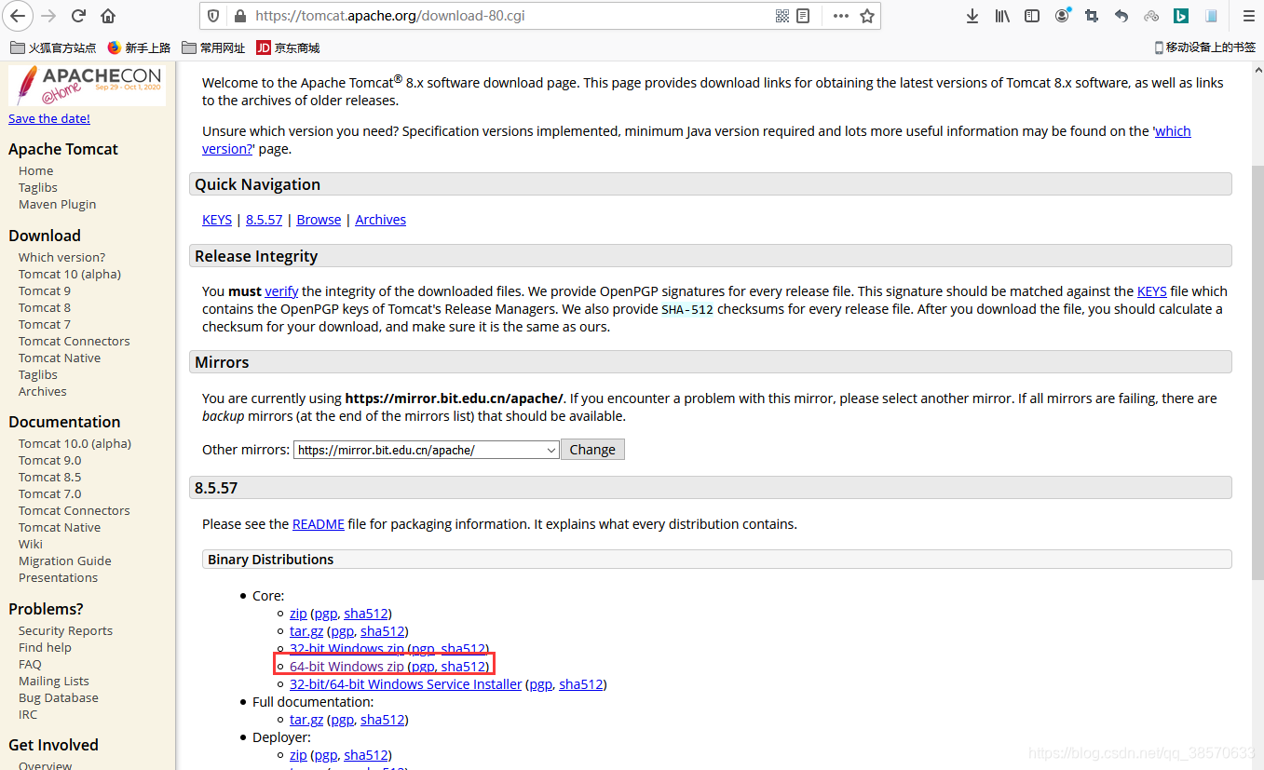Open the page actions ellipsis menu

(841, 15)
